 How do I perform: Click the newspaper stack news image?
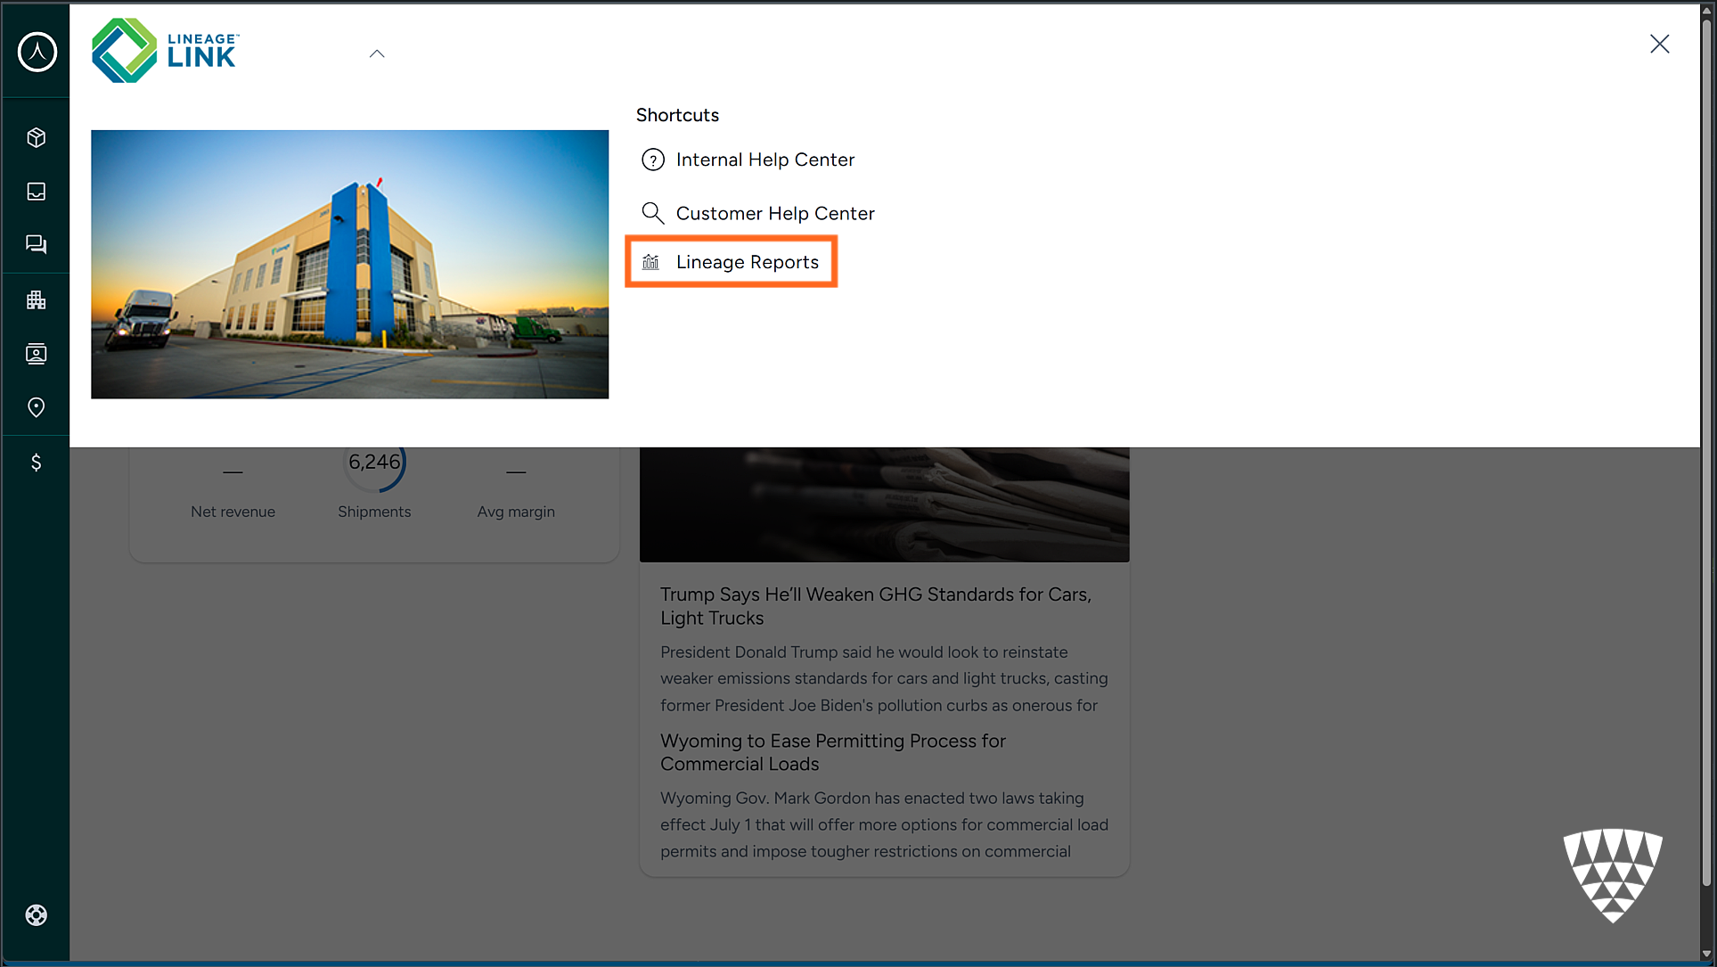coord(884,504)
